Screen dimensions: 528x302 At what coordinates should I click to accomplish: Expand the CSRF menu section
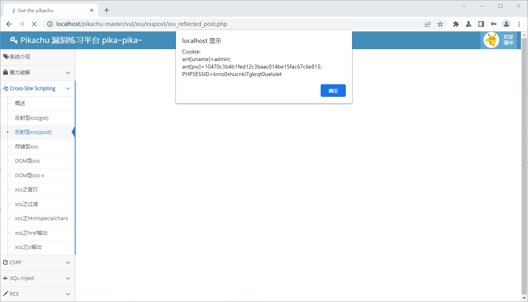[37, 262]
